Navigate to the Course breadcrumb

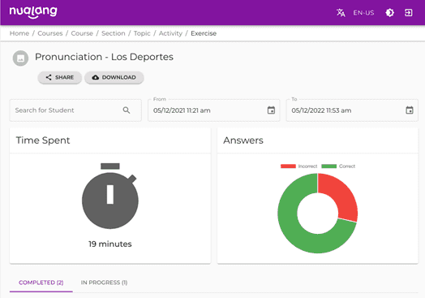pos(82,33)
